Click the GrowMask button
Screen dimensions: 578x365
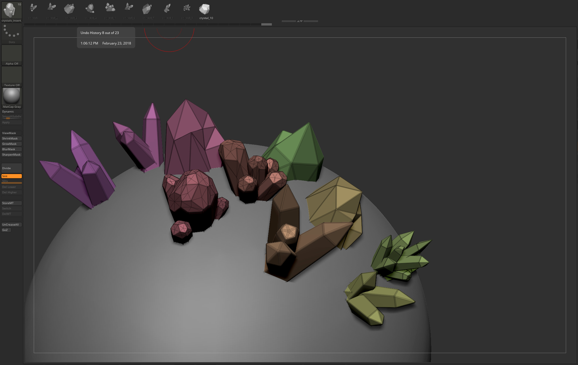(x=11, y=144)
